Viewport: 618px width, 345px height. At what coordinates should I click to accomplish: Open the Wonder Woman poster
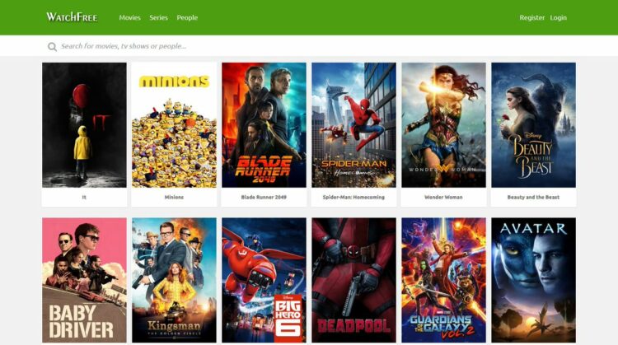tap(444, 125)
